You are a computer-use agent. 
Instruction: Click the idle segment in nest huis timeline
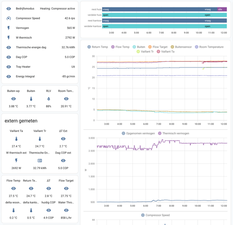coord(222,10)
